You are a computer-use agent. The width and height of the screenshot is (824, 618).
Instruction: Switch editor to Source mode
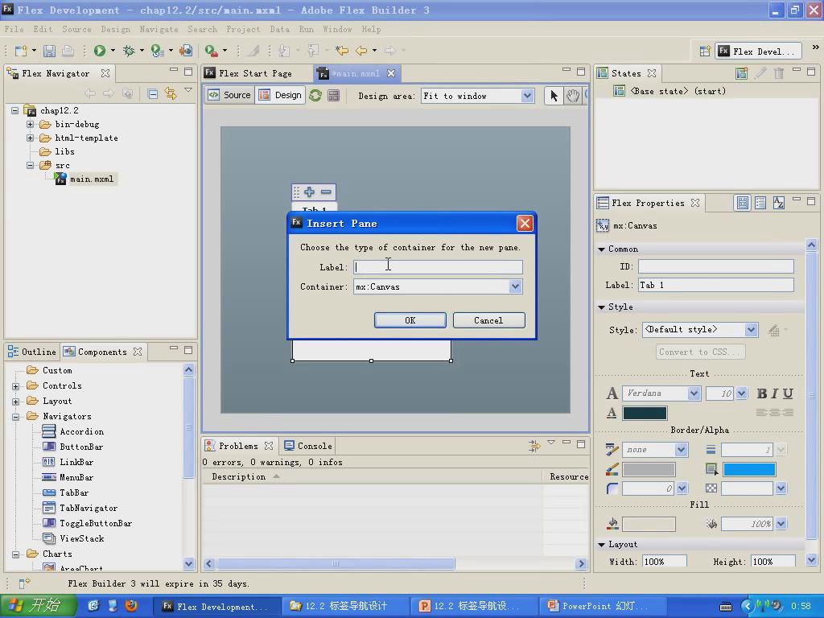[229, 95]
